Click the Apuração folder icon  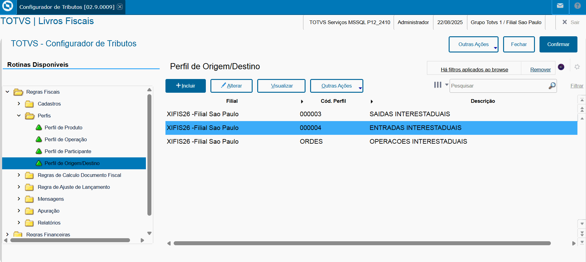tap(29, 211)
